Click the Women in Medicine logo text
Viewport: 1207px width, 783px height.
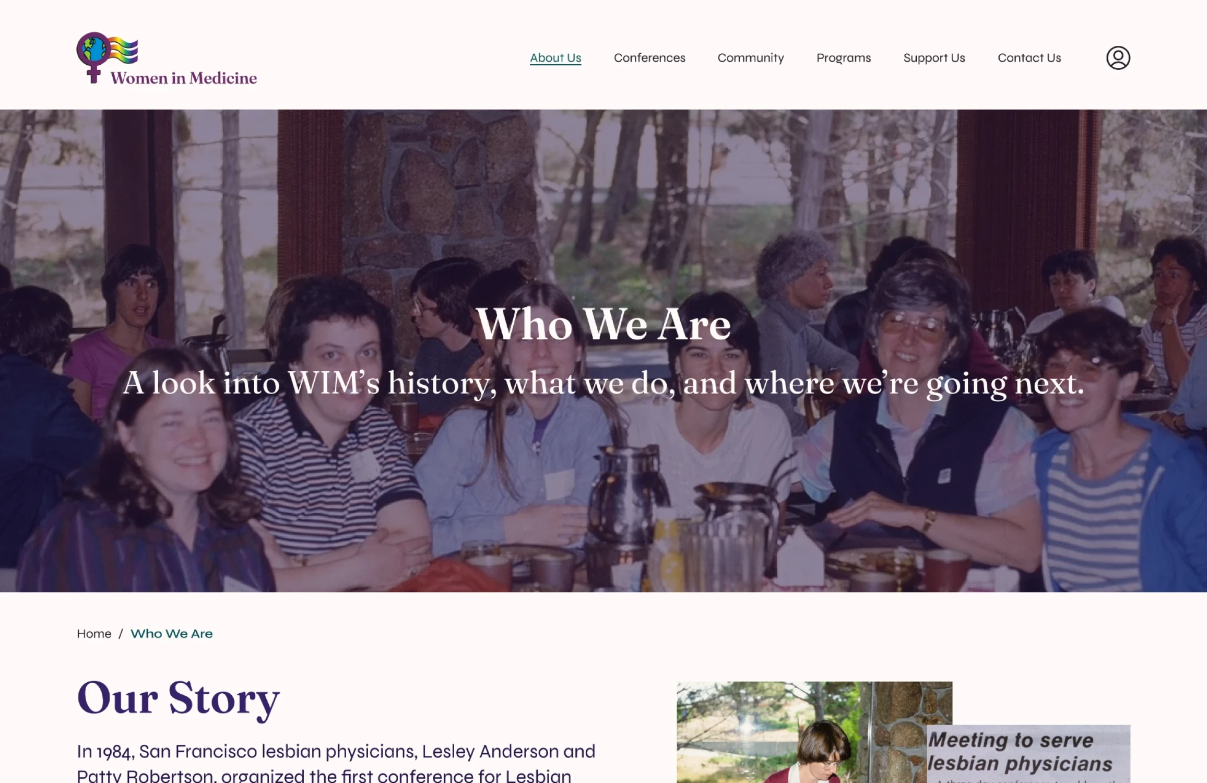[x=184, y=78]
